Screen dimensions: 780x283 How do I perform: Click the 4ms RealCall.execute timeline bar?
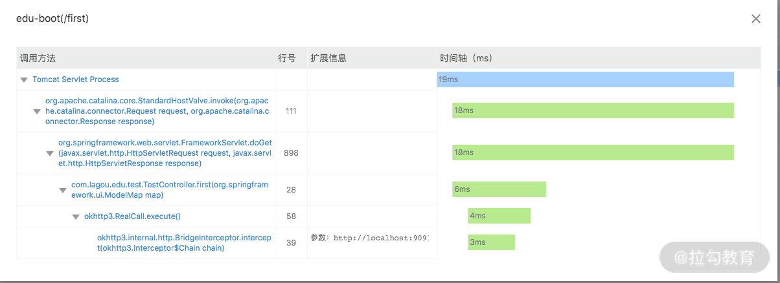[499, 216]
